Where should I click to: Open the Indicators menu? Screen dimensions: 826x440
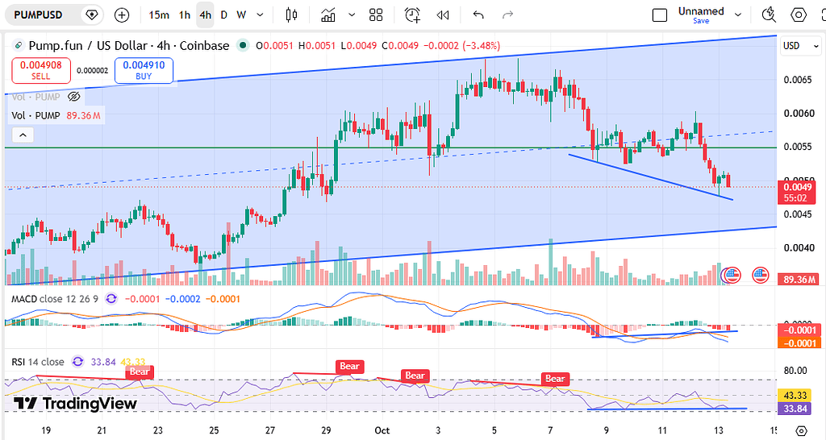328,15
